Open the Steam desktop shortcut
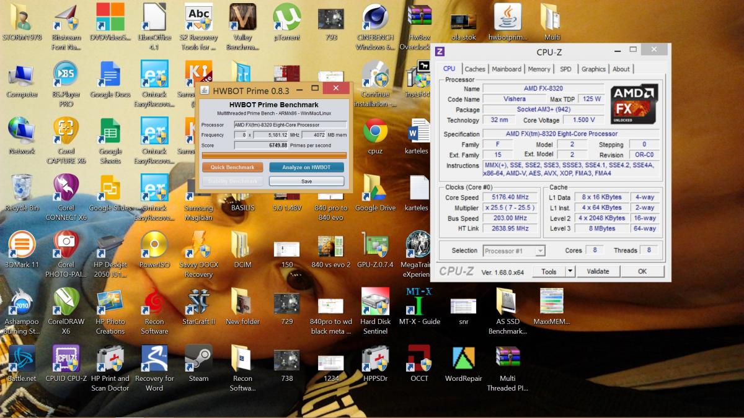 [198, 364]
